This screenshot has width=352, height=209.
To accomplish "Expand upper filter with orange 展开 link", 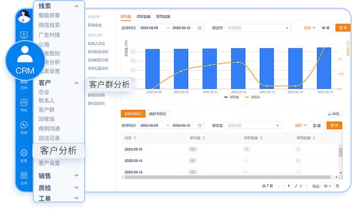I will (x=310, y=28).
